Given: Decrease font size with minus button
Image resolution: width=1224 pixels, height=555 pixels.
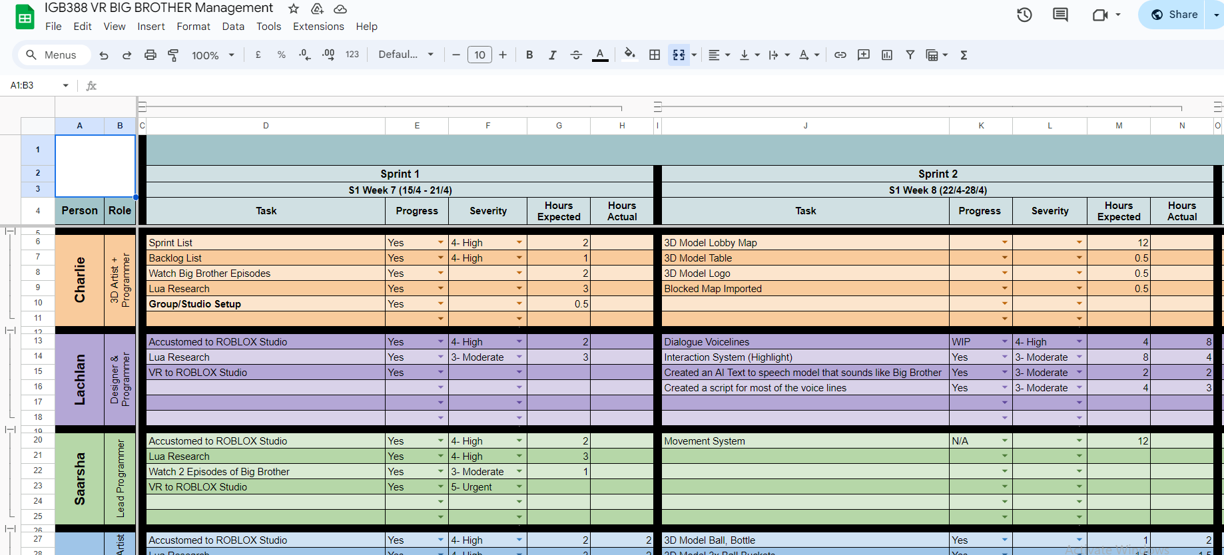Looking at the screenshot, I should [x=456, y=55].
